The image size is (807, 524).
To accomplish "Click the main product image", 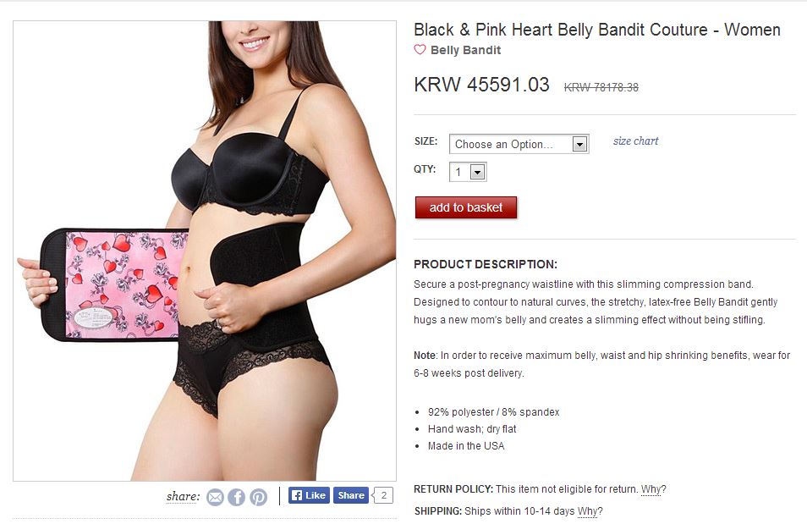I will coord(205,251).
